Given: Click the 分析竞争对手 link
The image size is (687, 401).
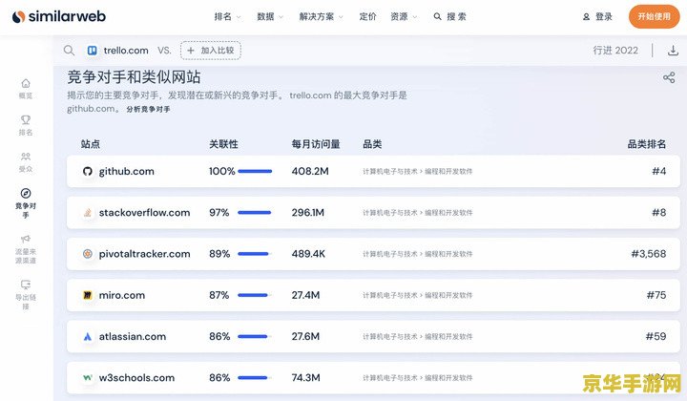Looking at the screenshot, I should click(x=148, y=109).
